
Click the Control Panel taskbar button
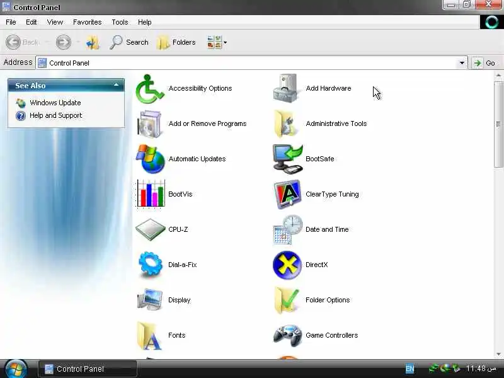pyautogui.click(x=88, y=369)
